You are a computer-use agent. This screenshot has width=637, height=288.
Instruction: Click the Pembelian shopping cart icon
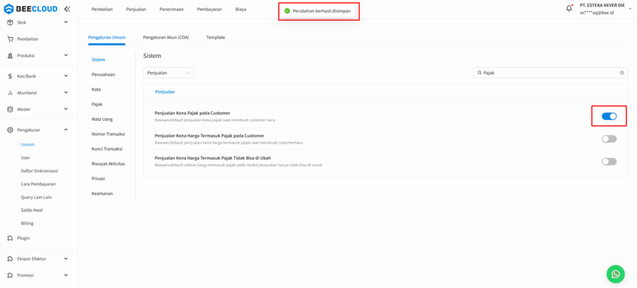click(11, 39)
